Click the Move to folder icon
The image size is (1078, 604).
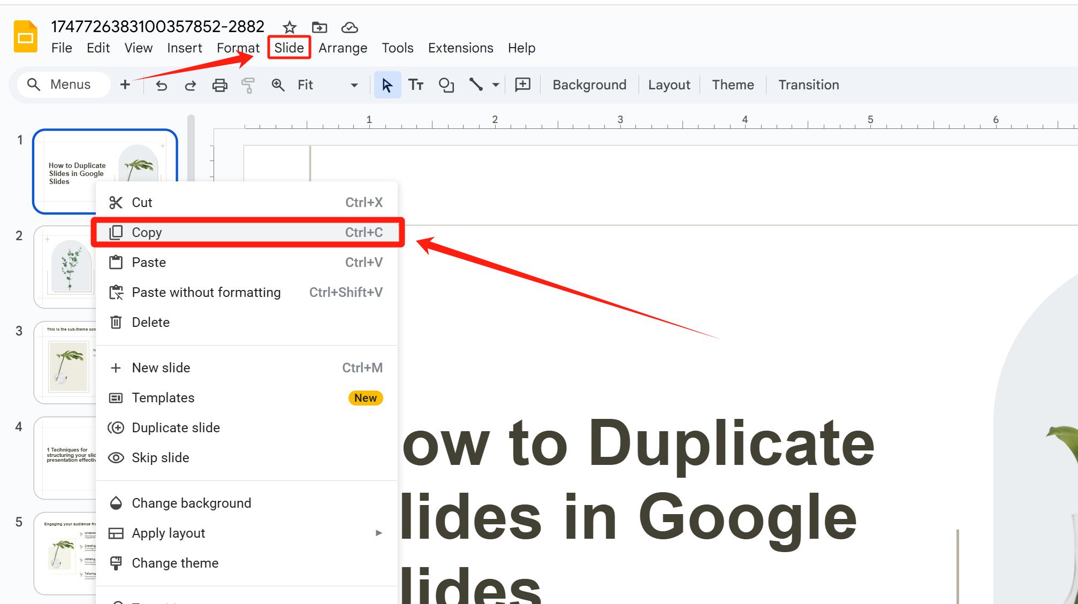click(320, 27)
